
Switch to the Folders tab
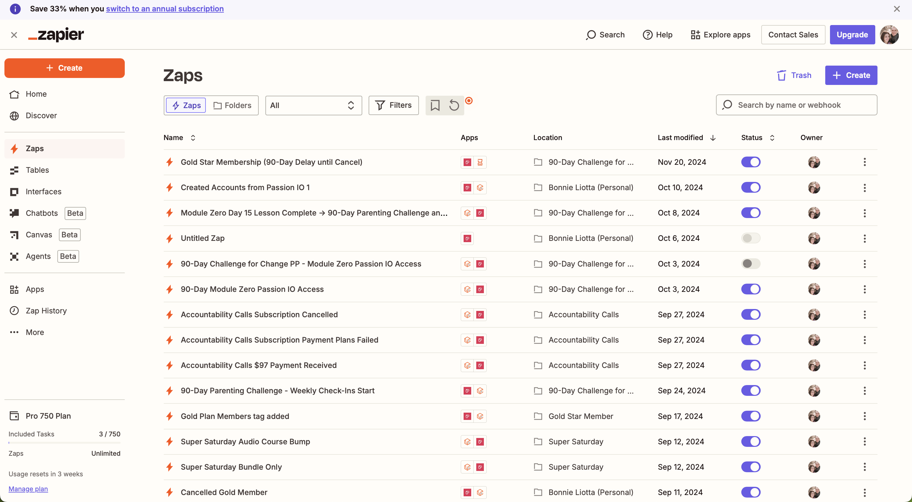pos(232,105)
